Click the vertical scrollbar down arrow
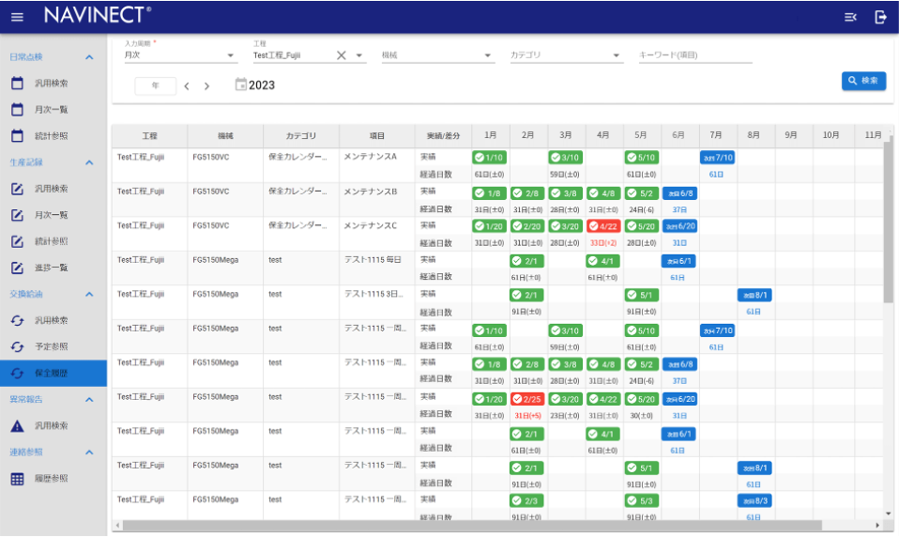This screenshot has height=537, width=899. (888, 514)
